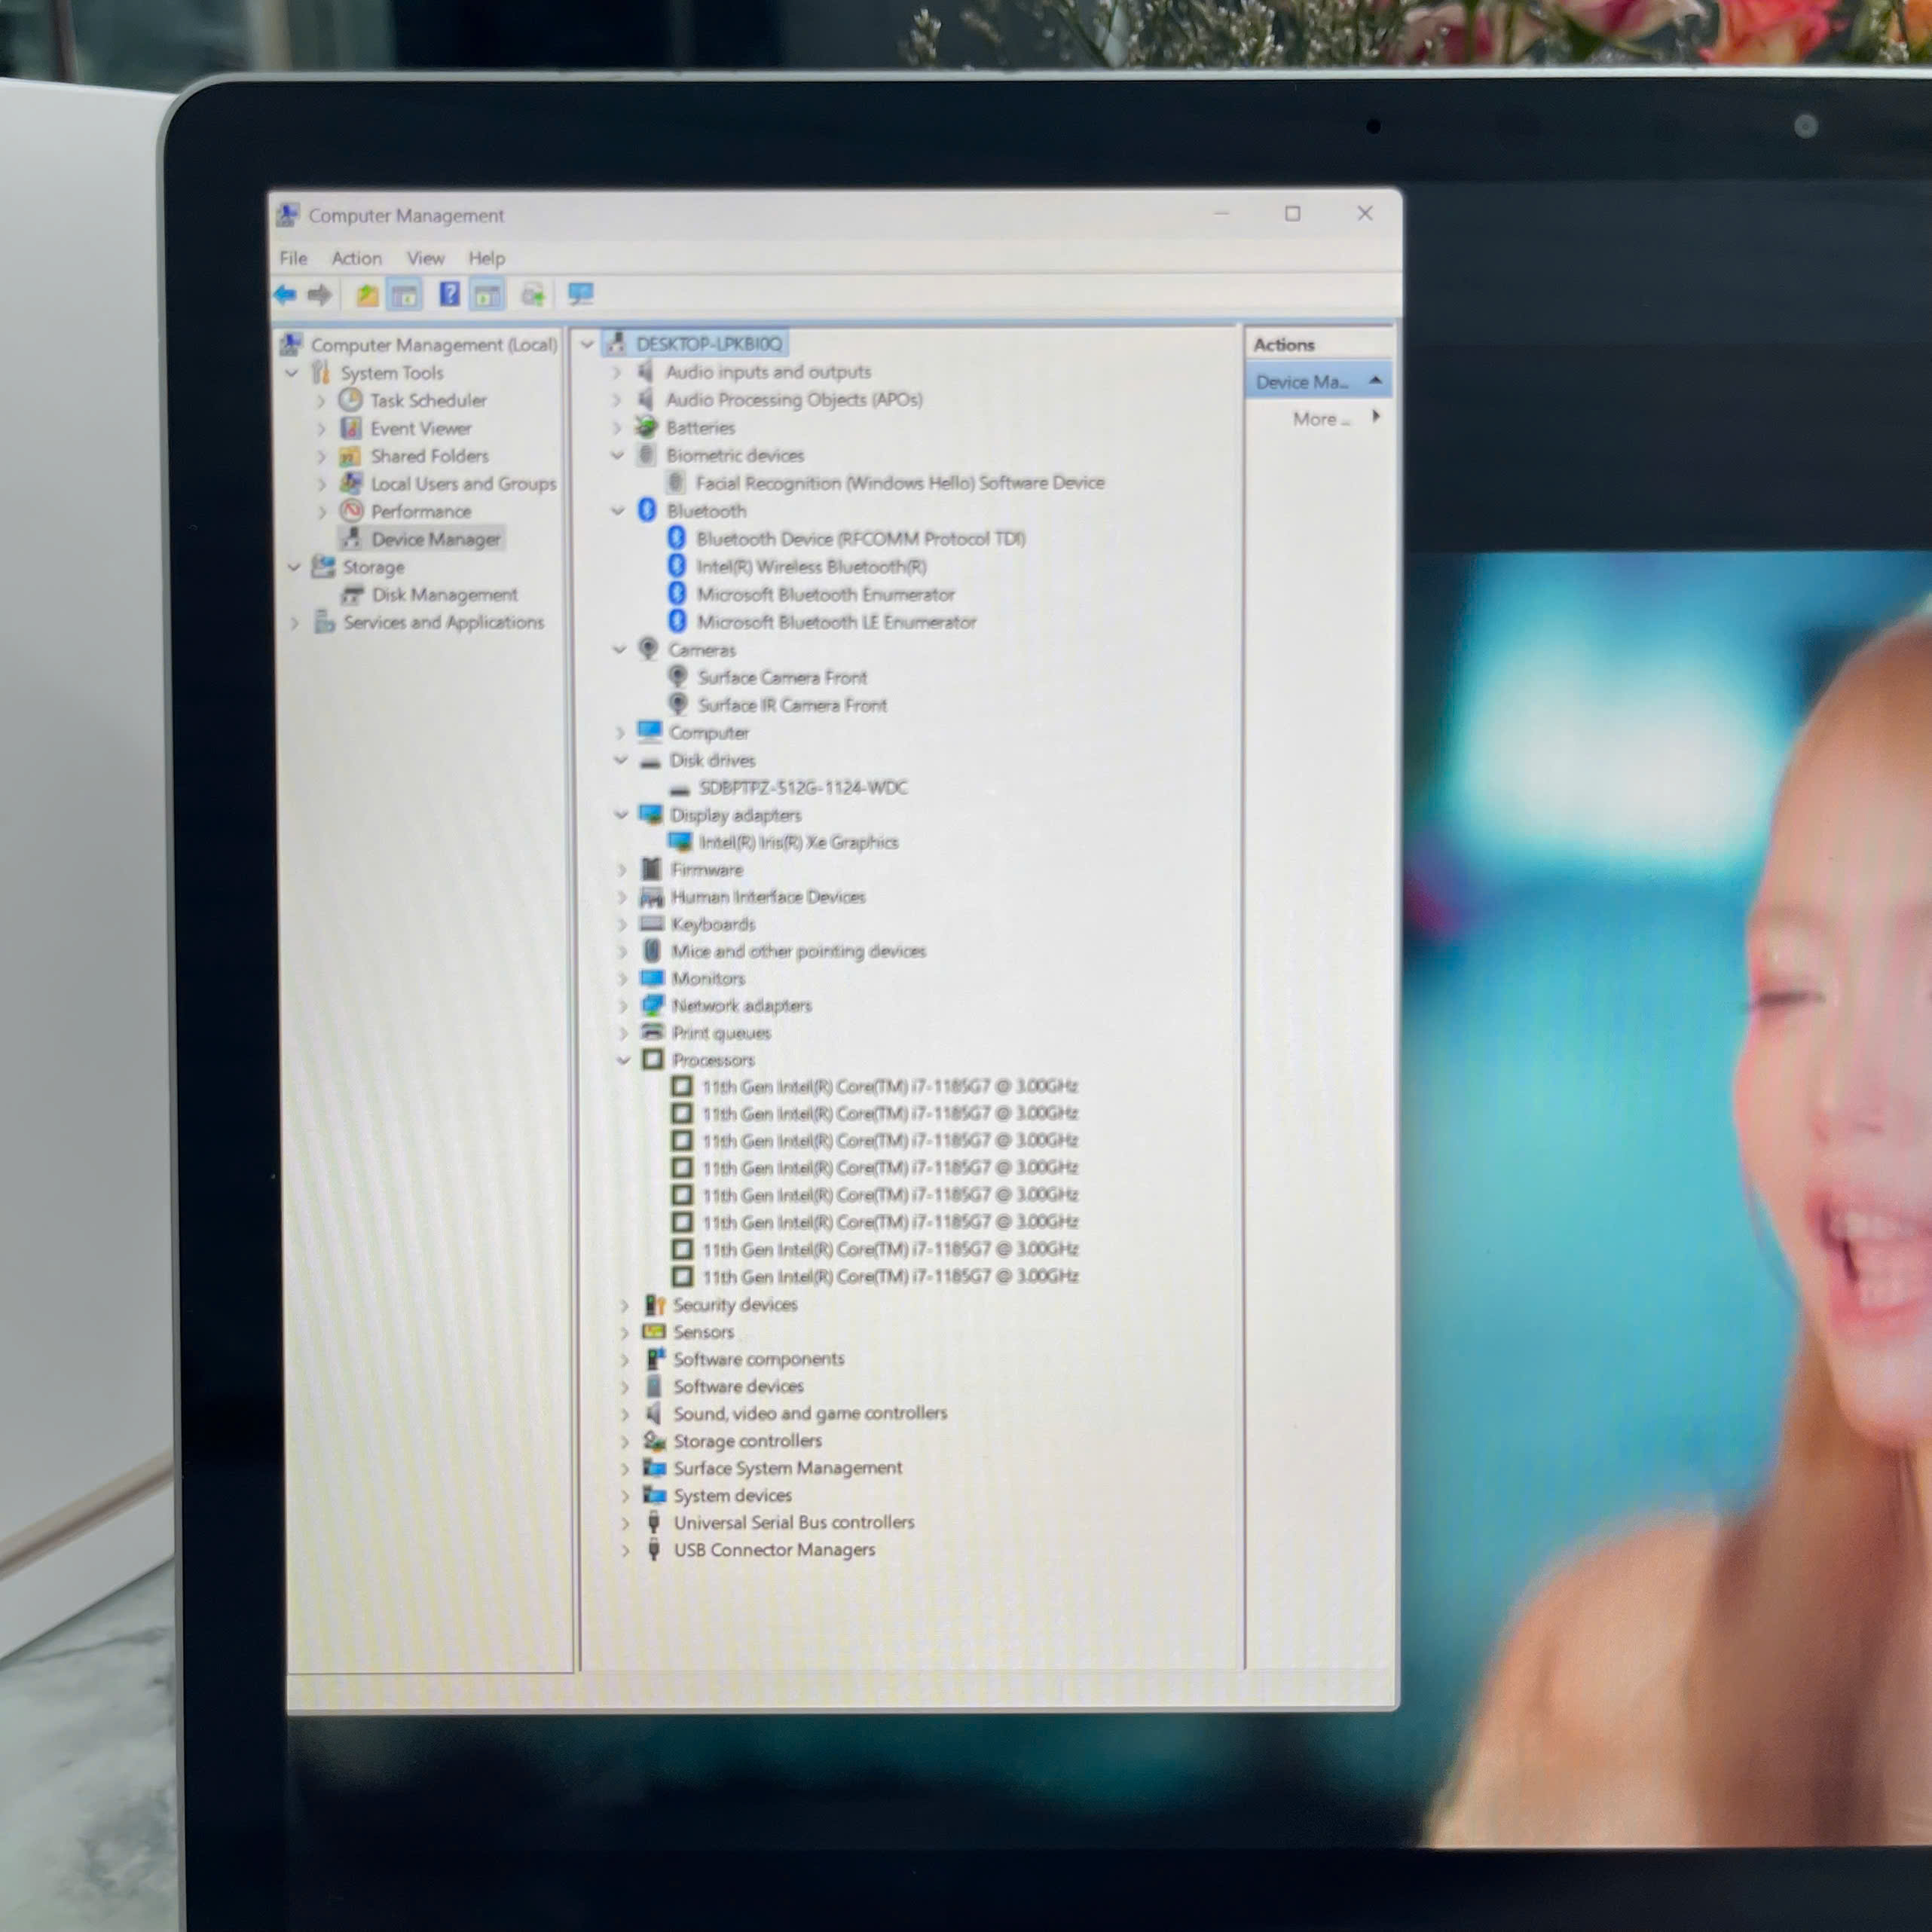
Task: Click the Show/Hide Console Tree toolbar icon
Action: point(405,295)
